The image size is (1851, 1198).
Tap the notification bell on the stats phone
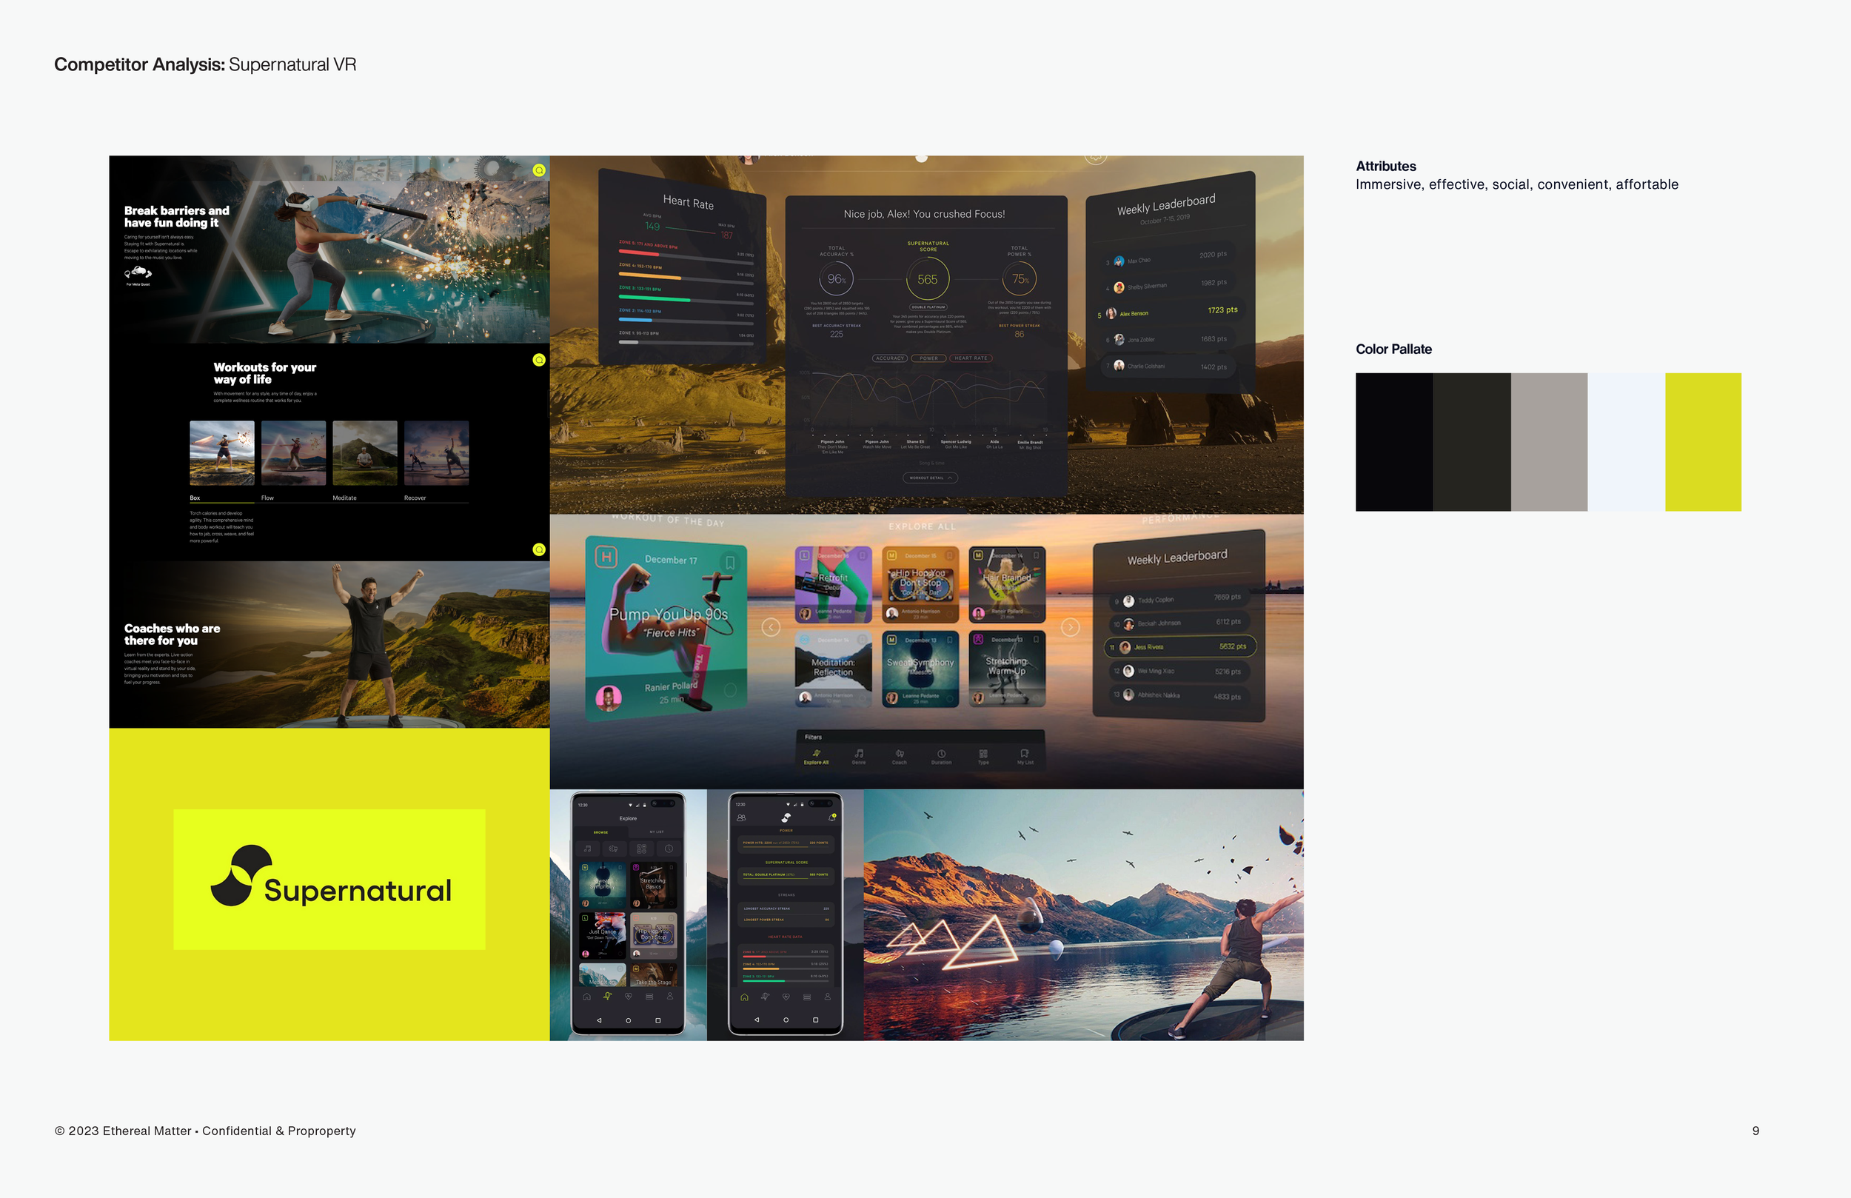[832, 817]
